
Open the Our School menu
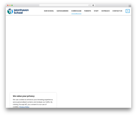(49, 11)
